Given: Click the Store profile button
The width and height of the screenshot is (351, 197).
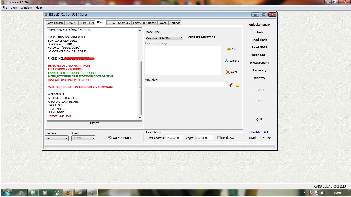Looking at the screenshot, I should point(266,138).
